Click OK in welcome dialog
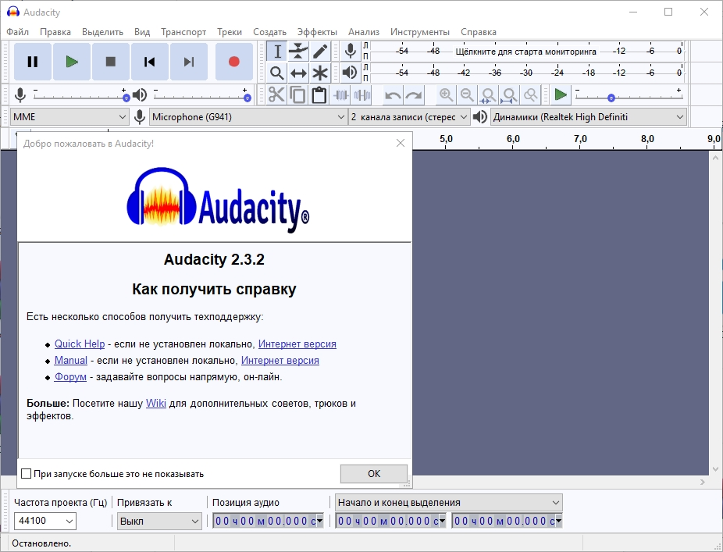 pos(374,474)
